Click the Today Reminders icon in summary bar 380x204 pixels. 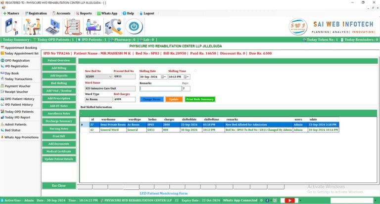342,40
